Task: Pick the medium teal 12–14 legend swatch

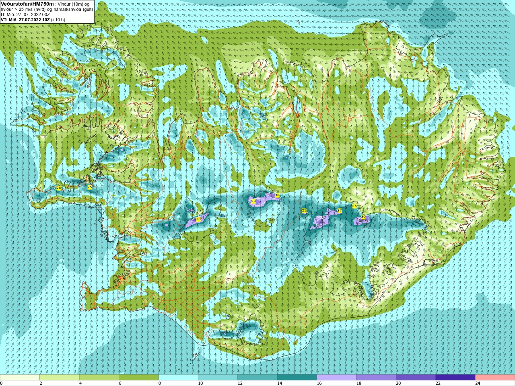Action: pyautogui.click(x=257, y=378)
